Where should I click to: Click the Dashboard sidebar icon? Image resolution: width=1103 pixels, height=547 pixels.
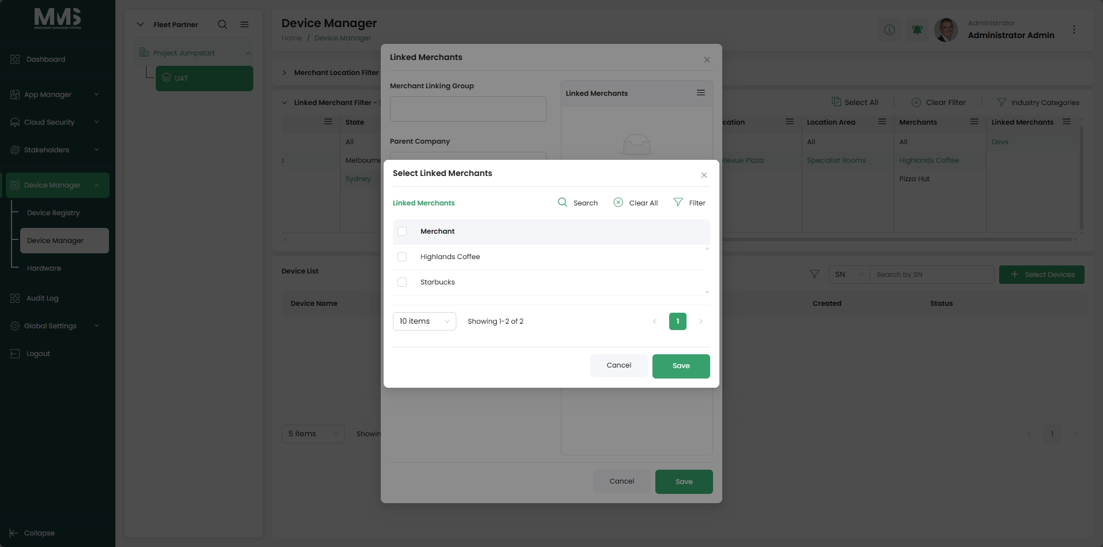15,59
